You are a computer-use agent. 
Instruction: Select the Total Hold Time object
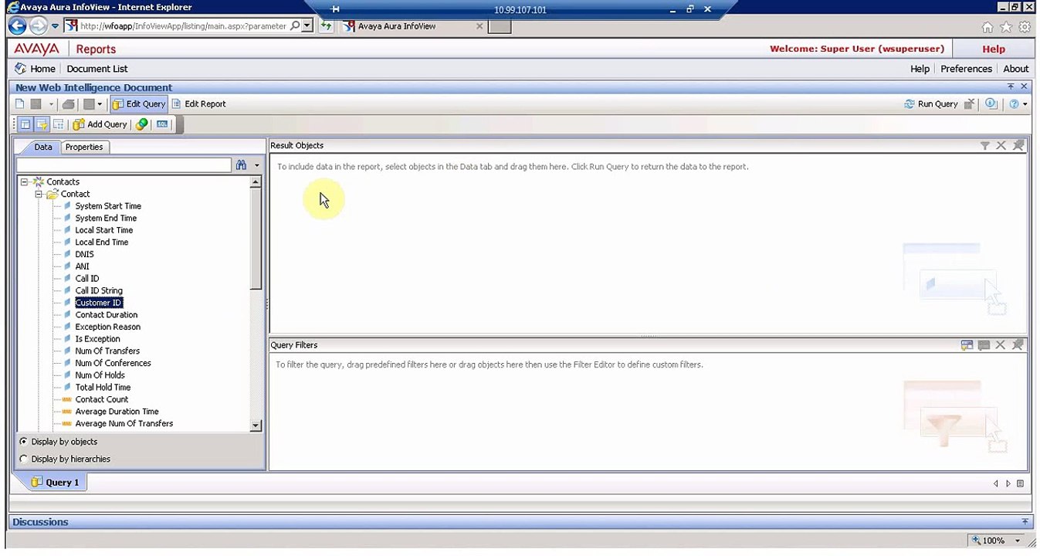tap(103, 388)
